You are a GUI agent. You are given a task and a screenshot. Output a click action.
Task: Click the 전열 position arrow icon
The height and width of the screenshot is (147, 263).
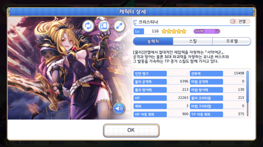[233, 21]
